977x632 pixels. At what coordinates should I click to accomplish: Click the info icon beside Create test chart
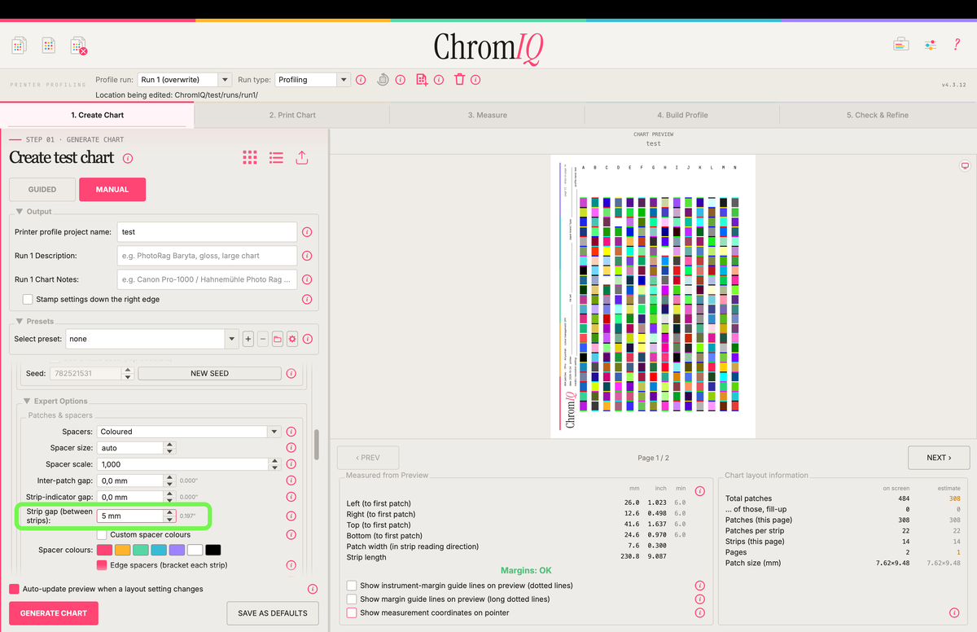[128, 159]
